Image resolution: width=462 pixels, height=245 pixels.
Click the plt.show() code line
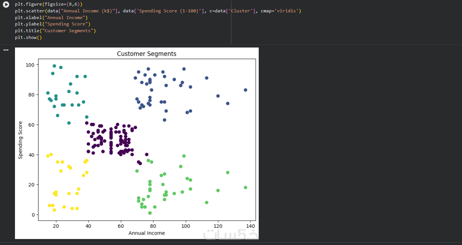point(28,37)
